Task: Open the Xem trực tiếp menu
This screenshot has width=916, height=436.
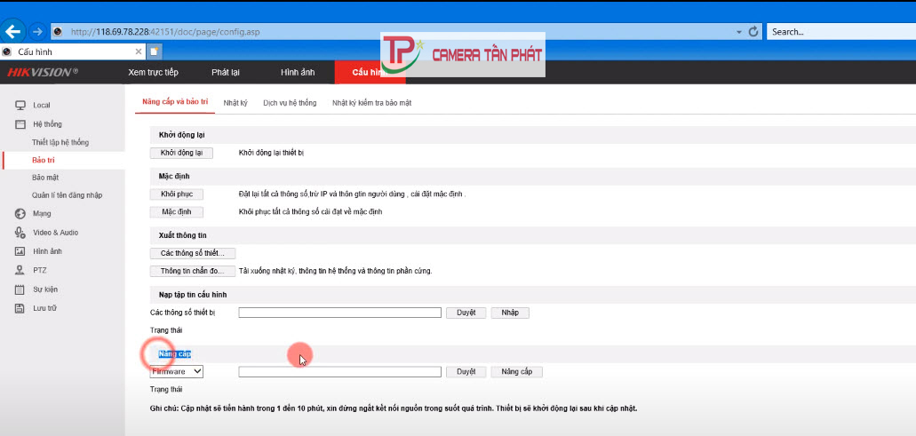Action: point(153,72)
